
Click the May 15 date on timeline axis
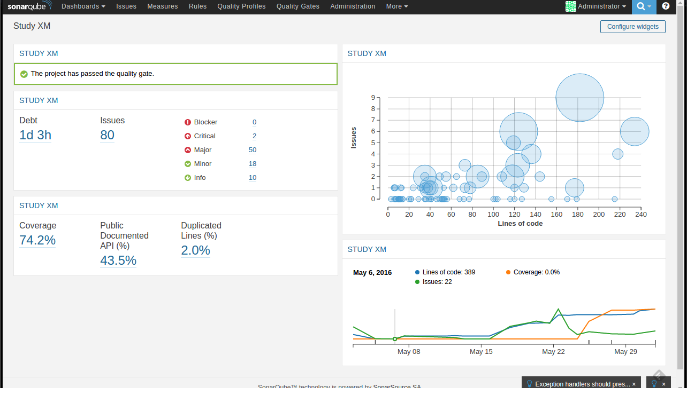(x=481, y=352)
